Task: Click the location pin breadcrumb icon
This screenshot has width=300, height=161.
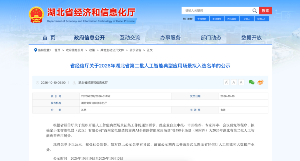Action: coord(35,50)
